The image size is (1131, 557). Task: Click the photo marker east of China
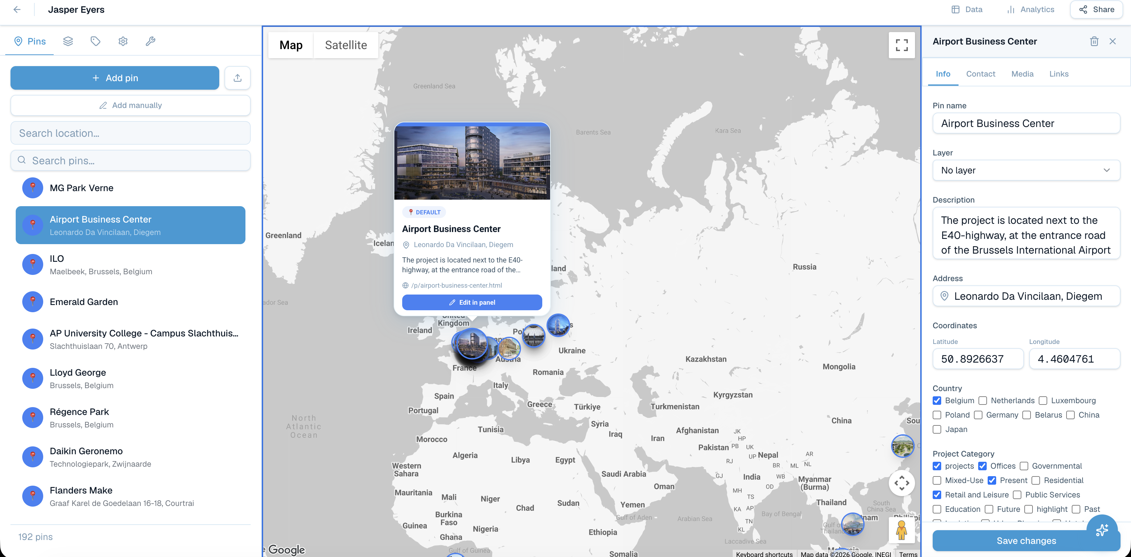pos(903,446)
